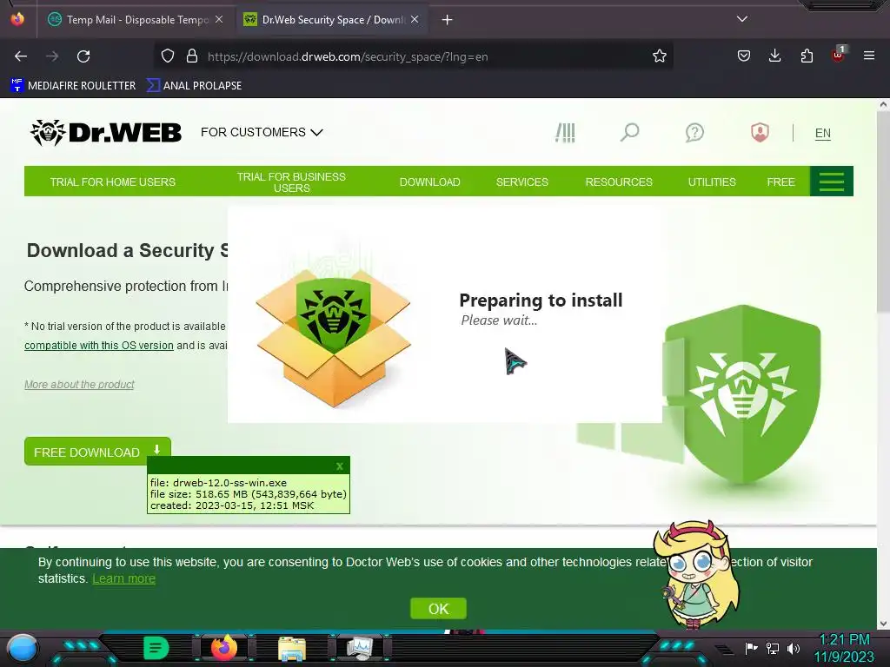Image resolution: width=890 pixels, height=667 pixels.
Task: Close the file info tooltip
Action: click(340, 466)
